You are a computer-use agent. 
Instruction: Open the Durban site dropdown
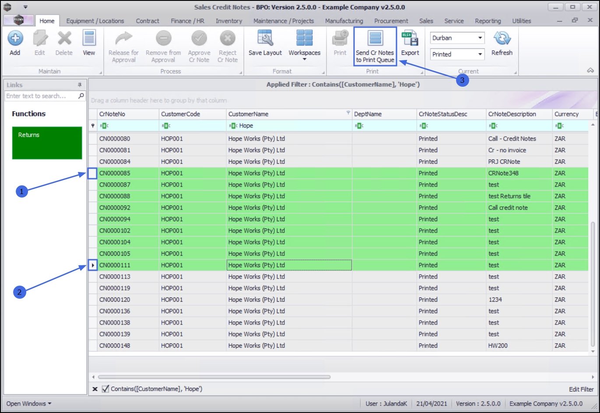pyautogui.click(x=480, y=38)
